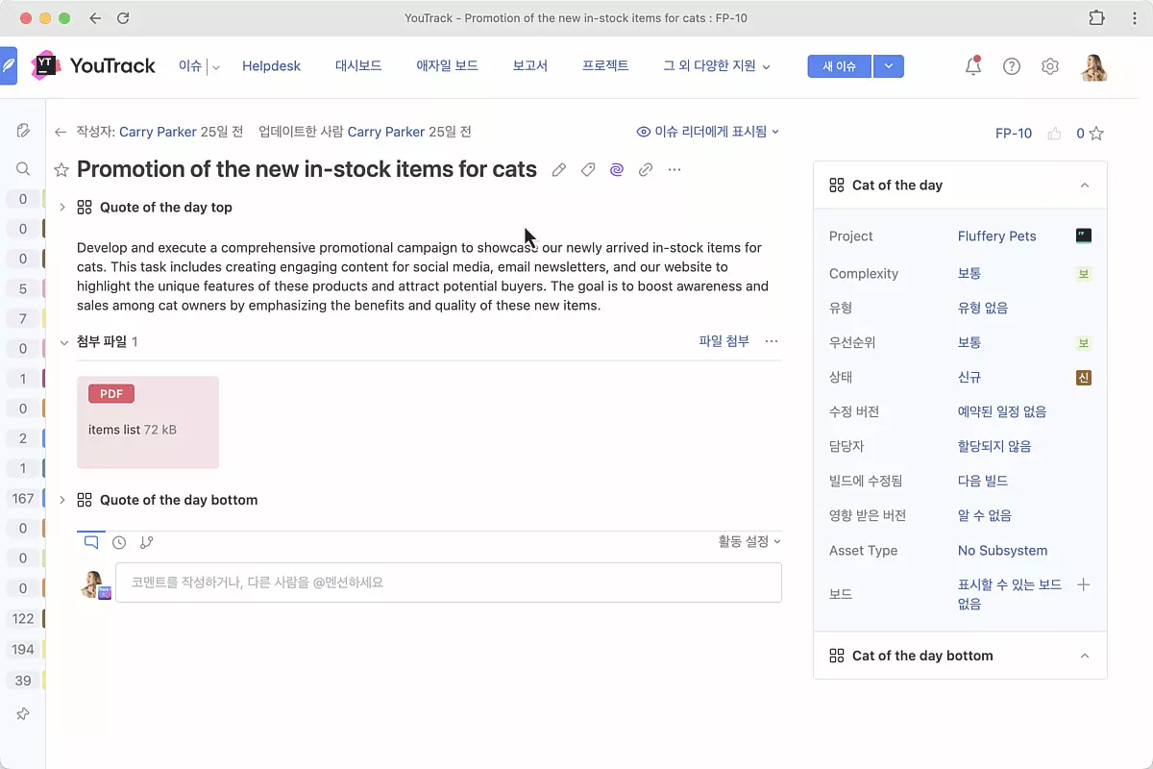This screenshot has height=769, width=1153.
Task: Click the Fluffery Pets project link
Action: point(996,236)
